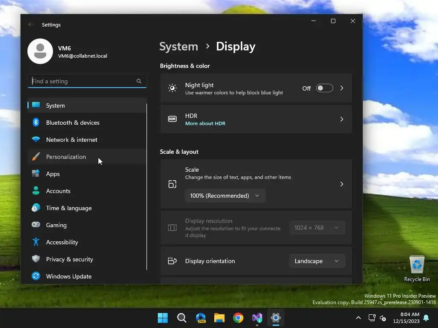
Task: Click the VM6 profile avatar
Action: (40, 51)
